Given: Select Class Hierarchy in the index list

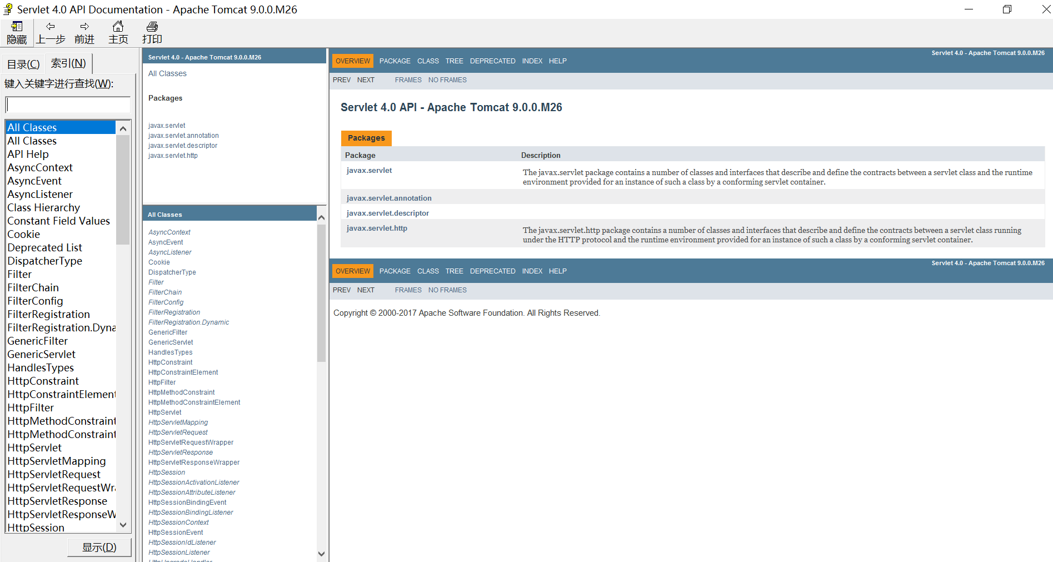Looking at the screenshot, I should [43, 207].
